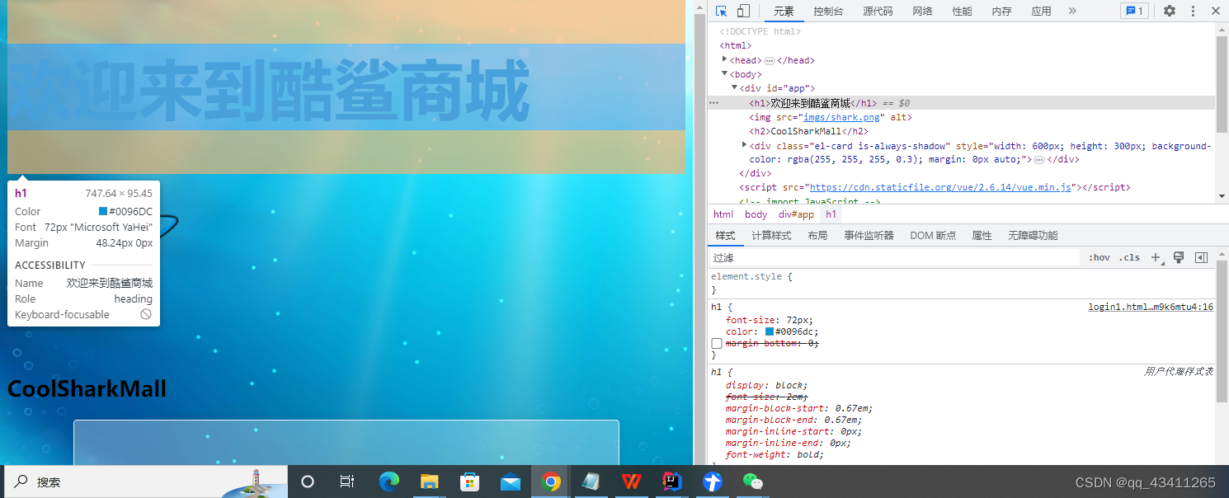Select the html breadcrumb item

[x=723, y=214]
